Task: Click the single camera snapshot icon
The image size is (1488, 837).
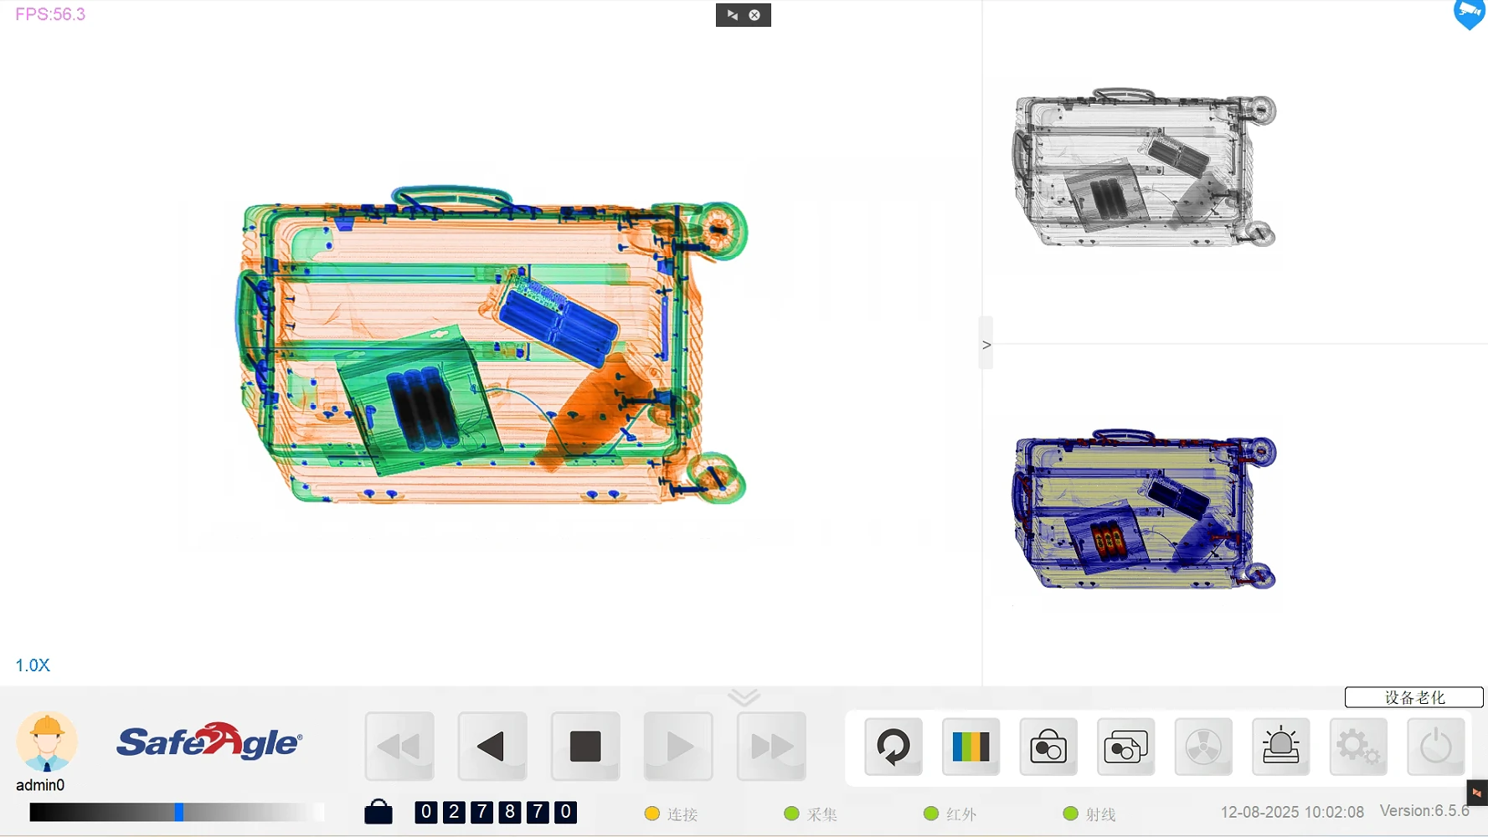Action: (x=1048, y=747)
